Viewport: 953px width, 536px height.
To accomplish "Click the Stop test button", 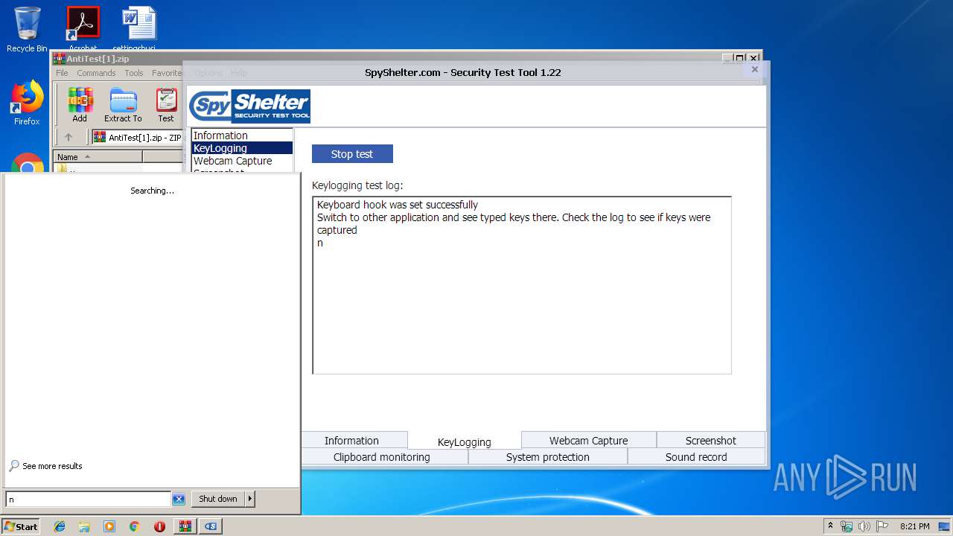I will [x=352, y=154].
